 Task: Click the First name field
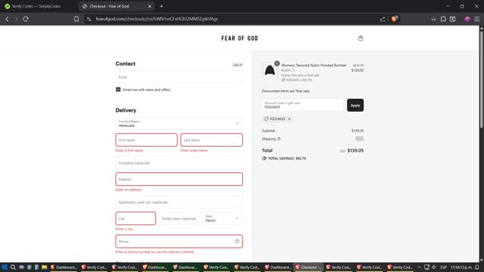[x=146, y=140]
